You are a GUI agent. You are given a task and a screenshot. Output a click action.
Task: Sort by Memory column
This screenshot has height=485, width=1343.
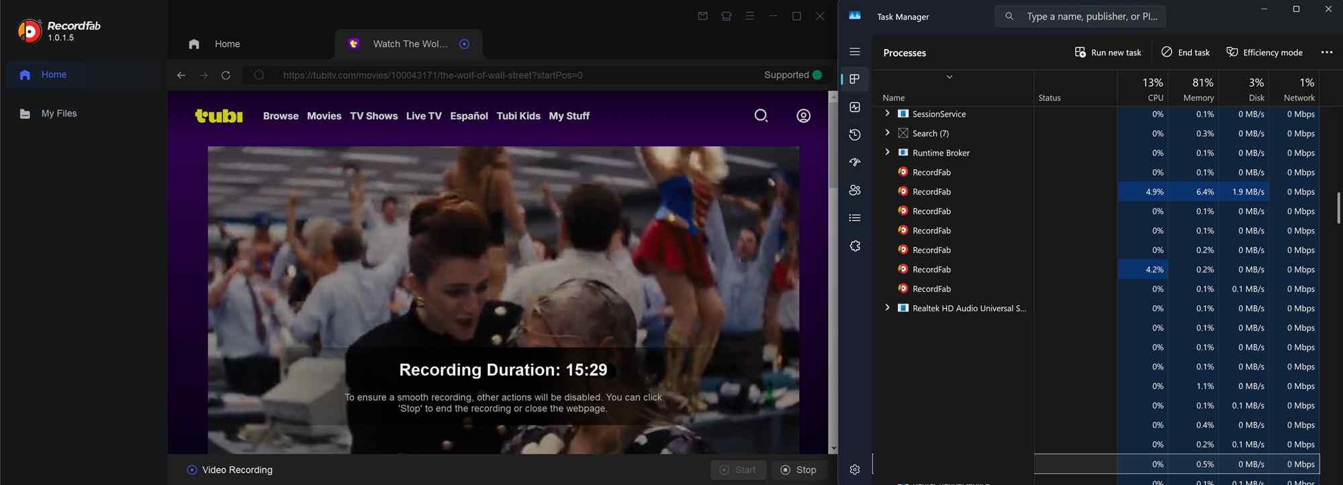coord(1193,89)
